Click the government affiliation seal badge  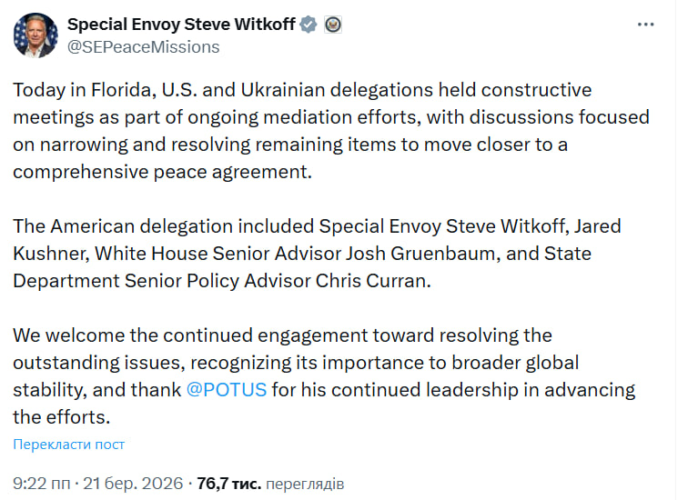click(x=332, y=25)
